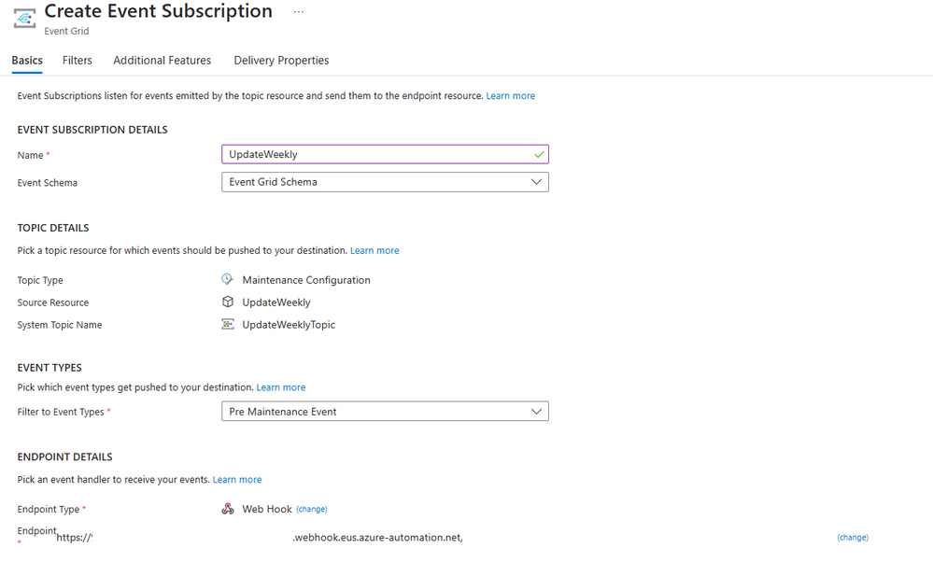Click the green checkmark in Name field

(538, 154)
